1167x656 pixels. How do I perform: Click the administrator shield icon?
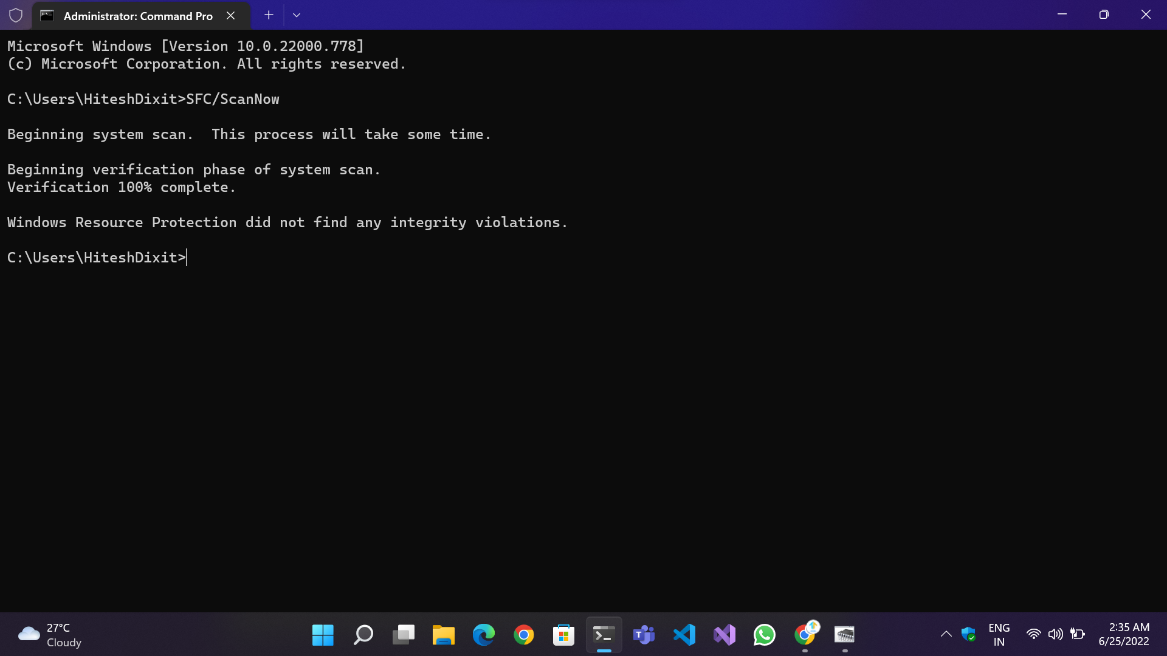coord(16,15)
